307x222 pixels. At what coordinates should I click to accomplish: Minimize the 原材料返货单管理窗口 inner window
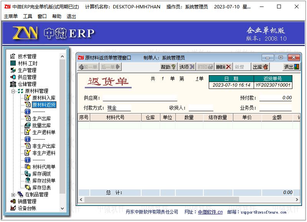click(x=267, y=58)
